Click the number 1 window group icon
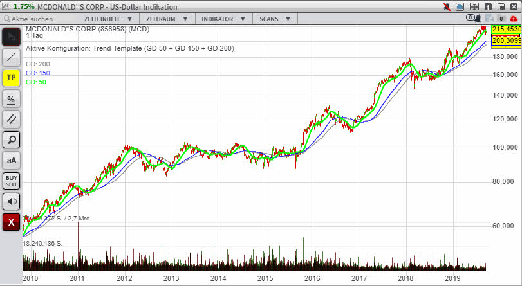This screenshot has width=522, height=286. 488,6
